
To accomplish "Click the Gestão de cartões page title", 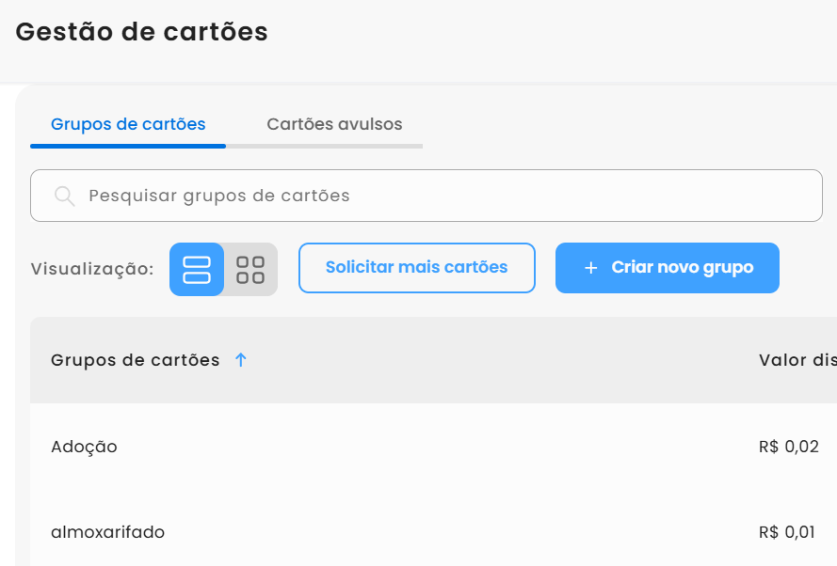I will (142, 32).
